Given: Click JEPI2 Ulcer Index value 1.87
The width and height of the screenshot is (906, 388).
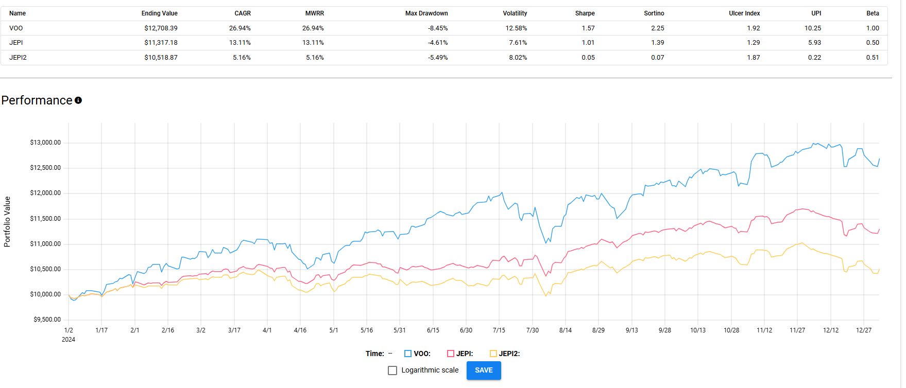Looking at the screenshot, I should coord(754,58).
